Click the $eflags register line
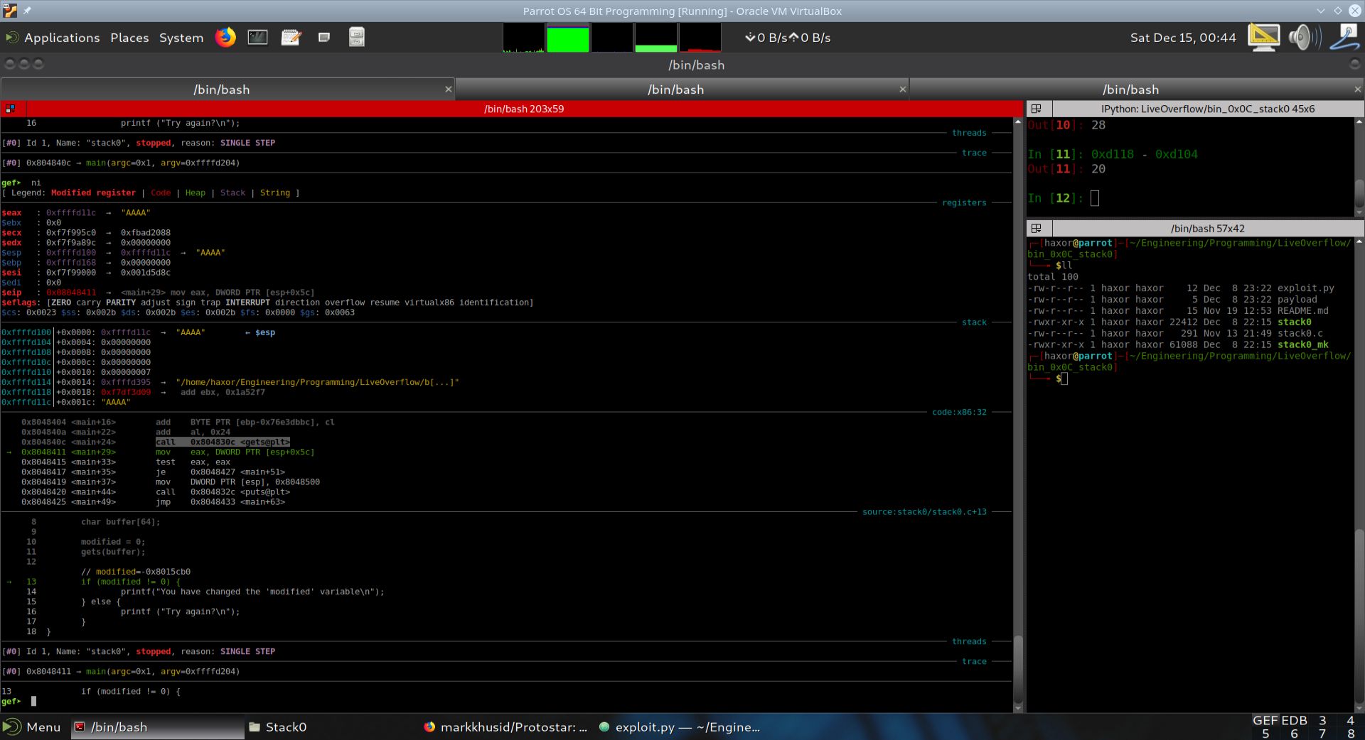1365x740 pixels. pyautogui.click(x=267, y=302)
